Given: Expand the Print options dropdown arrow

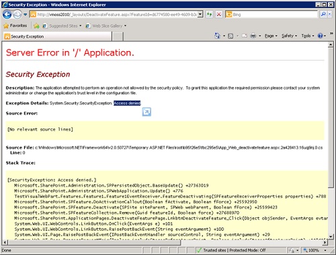Looking at the screenshot, I should pos(260,36).
